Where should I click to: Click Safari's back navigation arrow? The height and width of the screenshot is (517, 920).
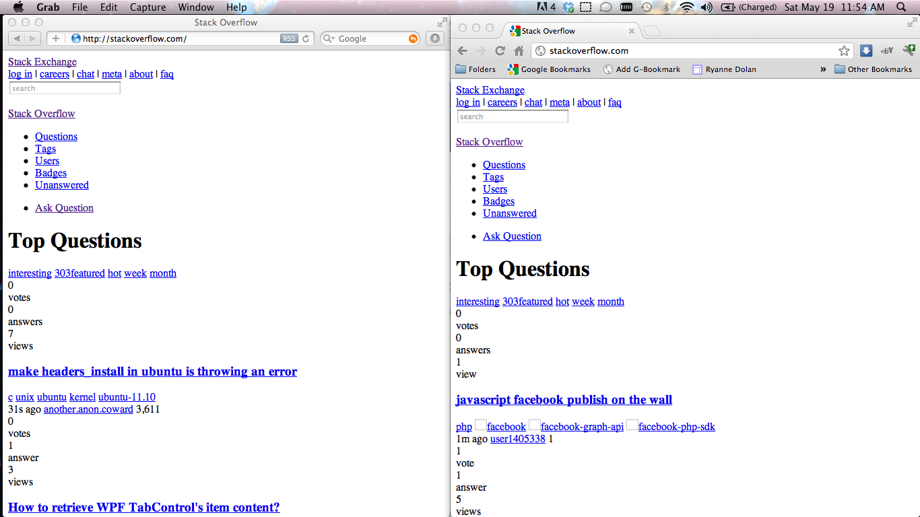click(16, 38)
